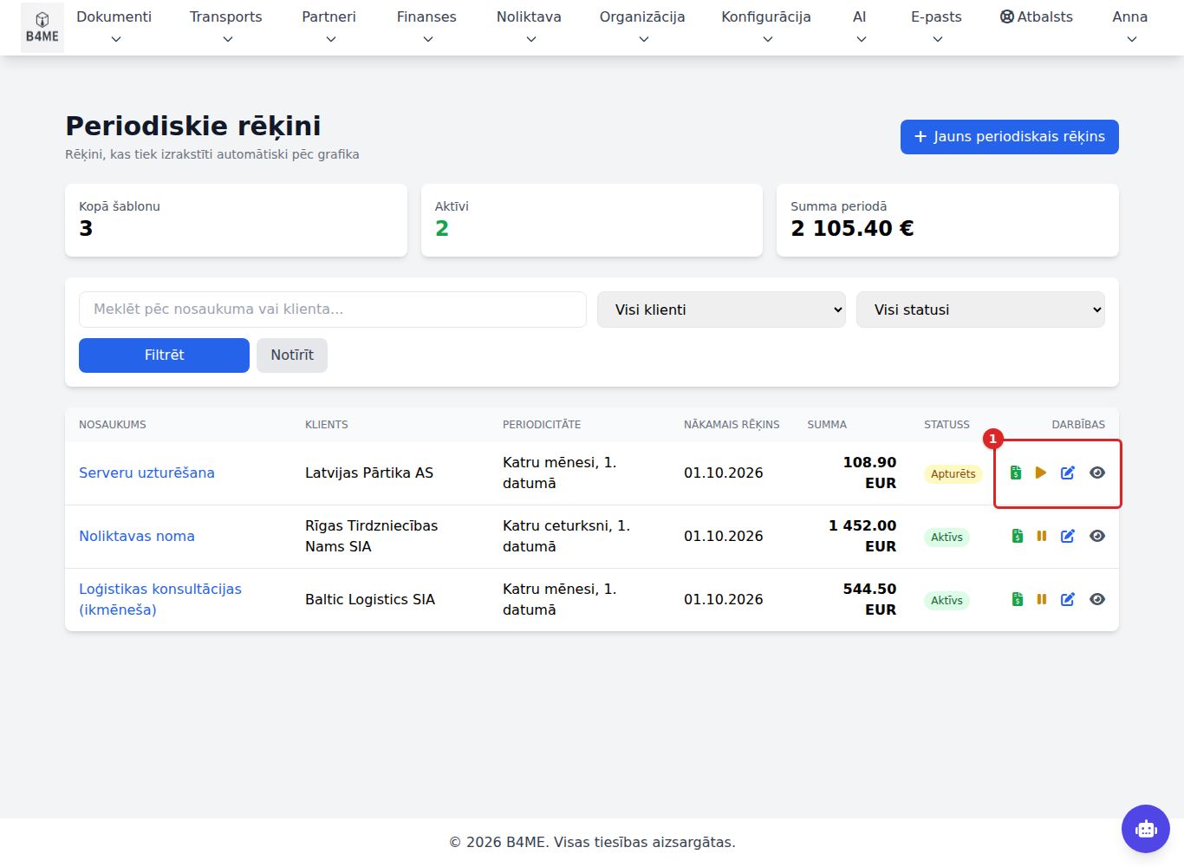1184x867 pixels.
Task: Focus the search by name or client field
Action: [333, 310]
